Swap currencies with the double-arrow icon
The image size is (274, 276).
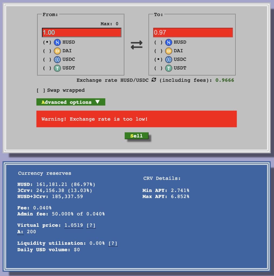[x=137, y=45]
